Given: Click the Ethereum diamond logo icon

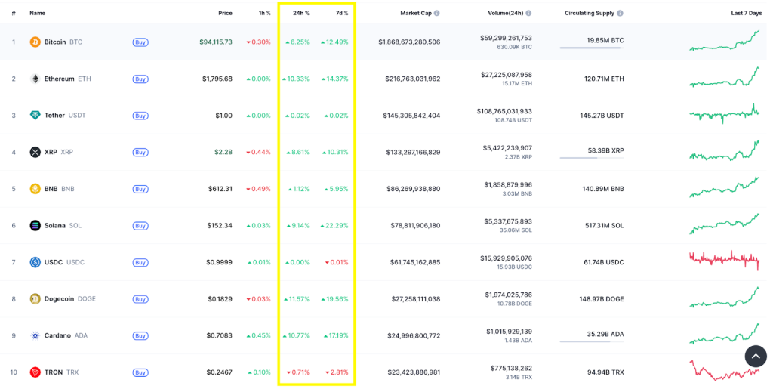Looking at the screenshot, I should click(x=35, y=79).
